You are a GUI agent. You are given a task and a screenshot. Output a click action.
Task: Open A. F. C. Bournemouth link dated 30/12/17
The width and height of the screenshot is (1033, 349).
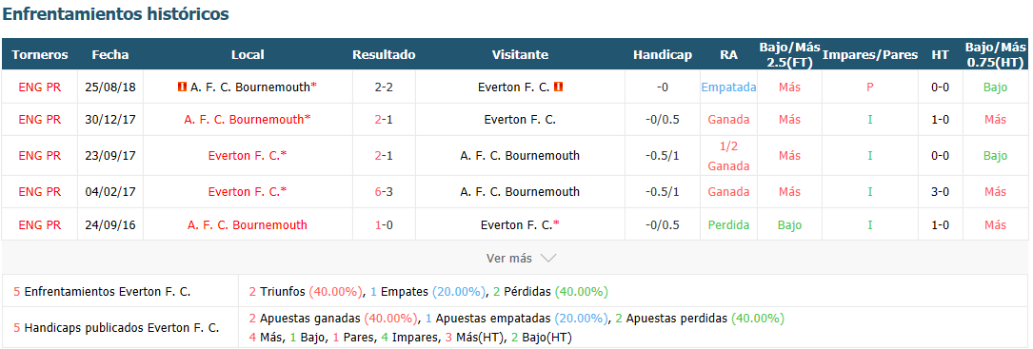click(247, 119)
